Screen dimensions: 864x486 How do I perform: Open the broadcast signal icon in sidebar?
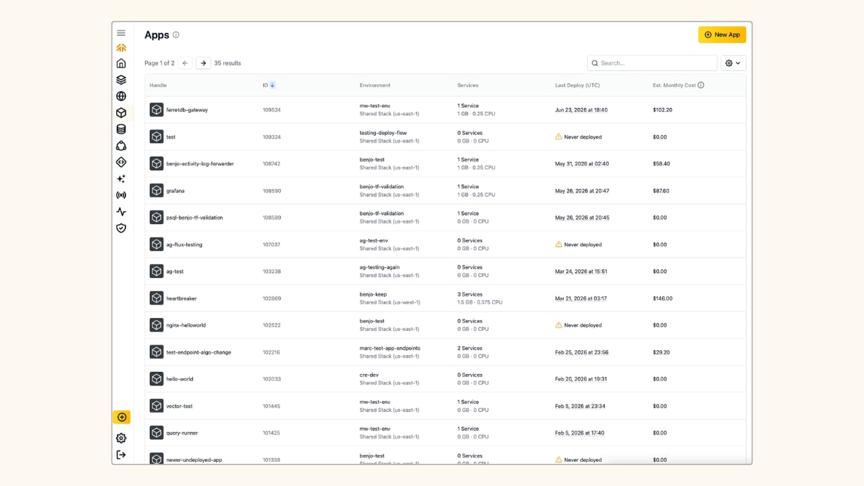[121, 195]
